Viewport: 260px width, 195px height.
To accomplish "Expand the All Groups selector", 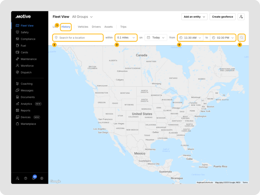I will click(82, 17).
